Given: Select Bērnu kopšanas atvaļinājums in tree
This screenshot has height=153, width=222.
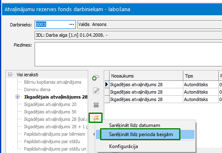Looking at the screenshot, I should point(53,82).
